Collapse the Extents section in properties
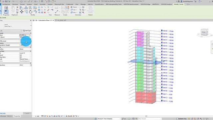213x120 pixels. point(31,47)
